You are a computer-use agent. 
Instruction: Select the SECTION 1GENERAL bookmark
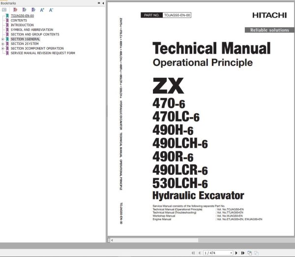click(x=25, y=39)
